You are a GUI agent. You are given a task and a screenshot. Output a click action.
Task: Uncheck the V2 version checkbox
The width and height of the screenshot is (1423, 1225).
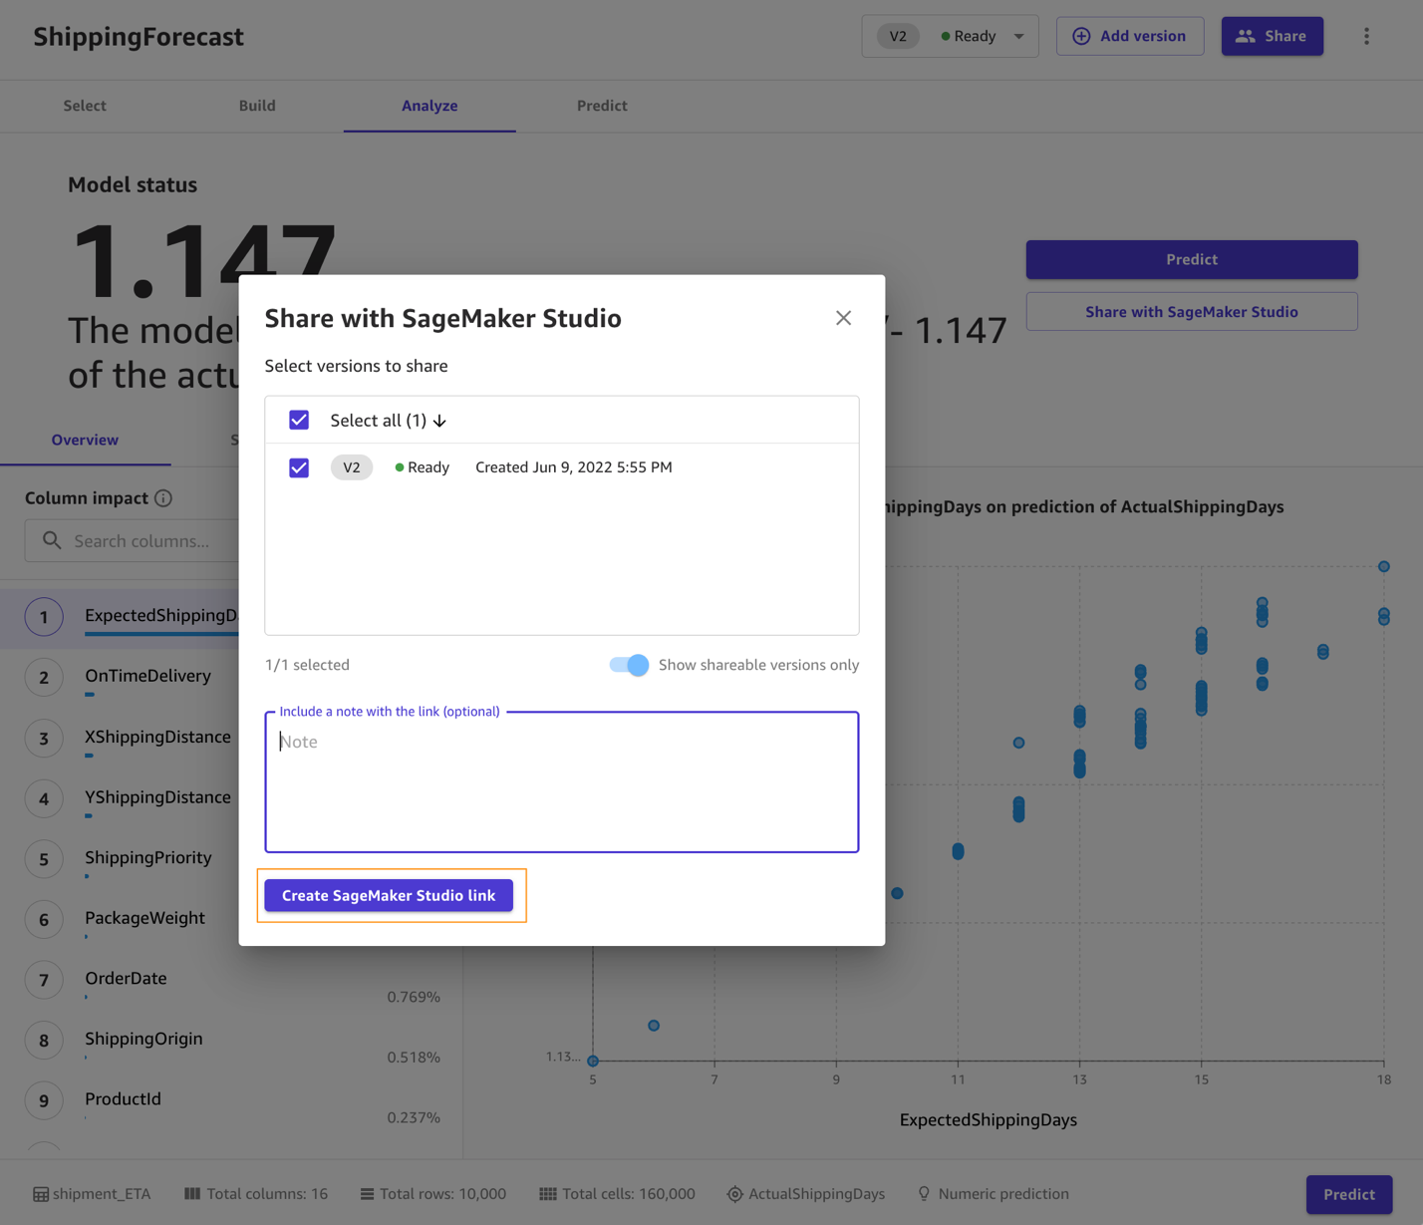pyautogui.click(x=299, y=467)
